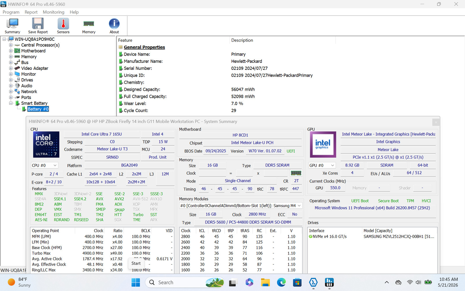Expand the Video Adapter node
Screen dimensions: 465x291
[11, 68]
